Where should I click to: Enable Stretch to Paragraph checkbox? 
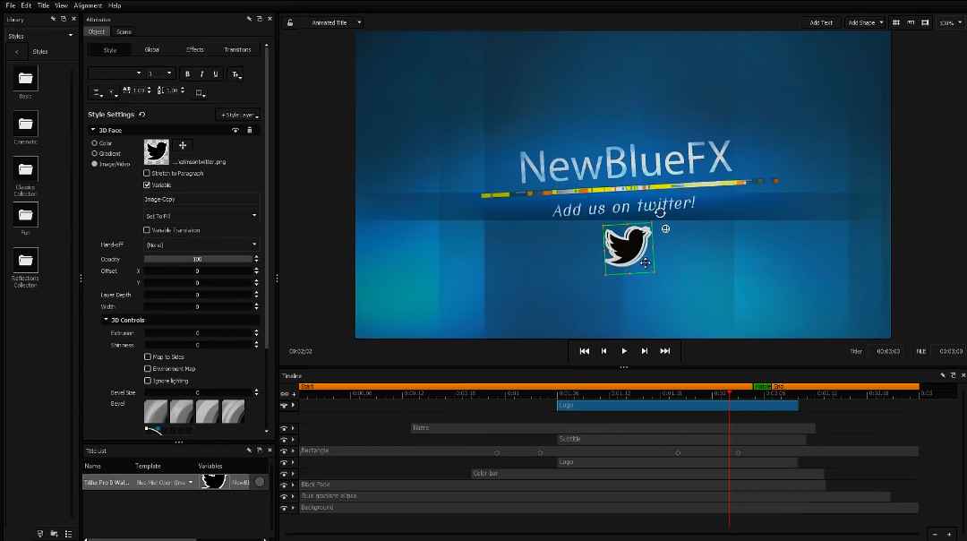tap(147, 174)
